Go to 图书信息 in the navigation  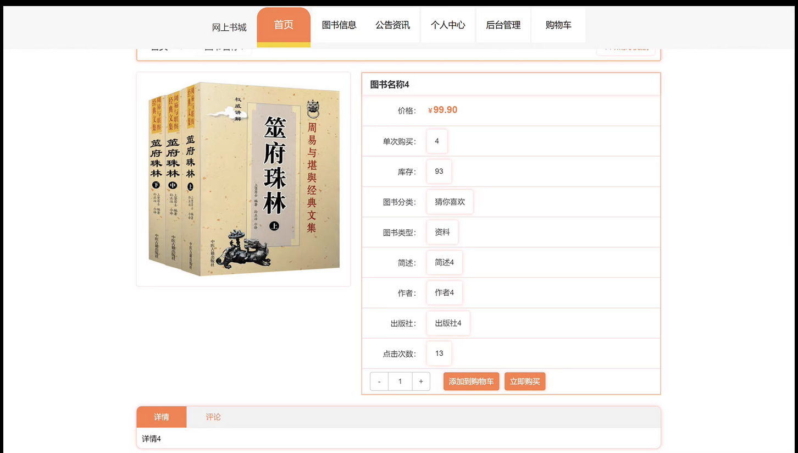tap(339, 25)
